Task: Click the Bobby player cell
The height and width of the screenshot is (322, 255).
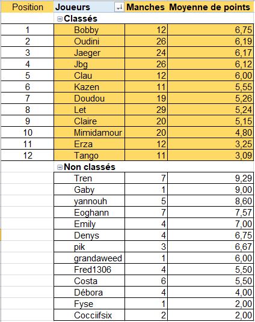Action: click(89, 29)
